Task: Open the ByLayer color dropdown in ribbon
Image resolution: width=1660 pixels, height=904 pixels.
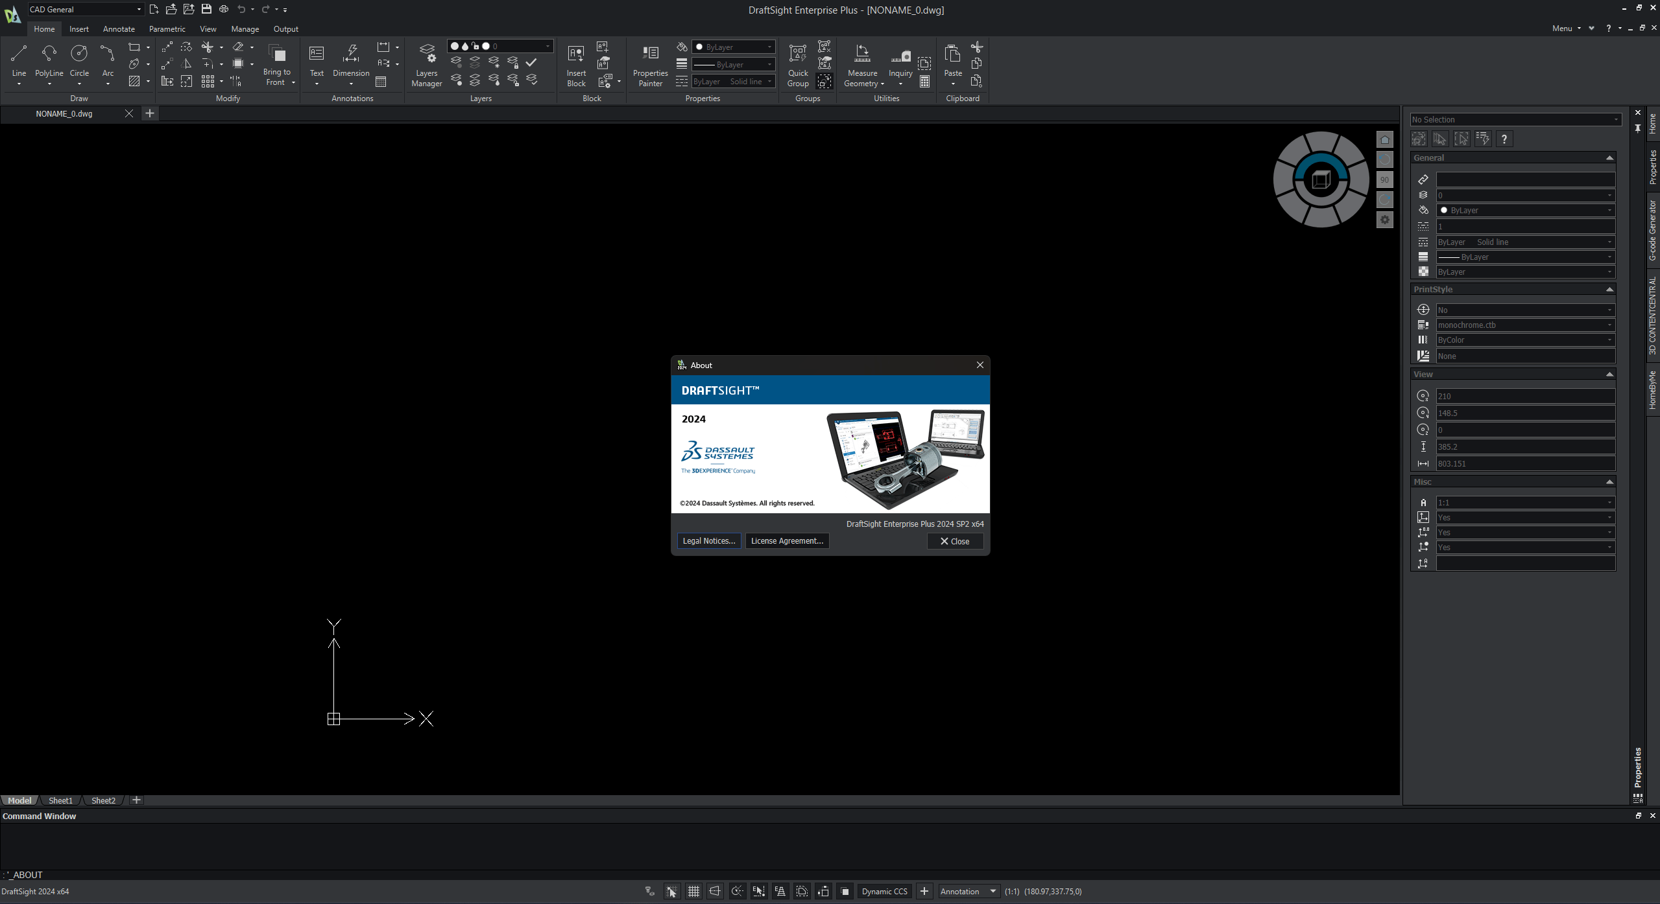Action: (x=734, y=47)
